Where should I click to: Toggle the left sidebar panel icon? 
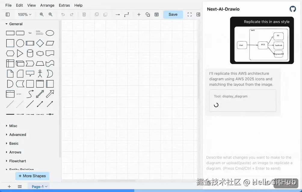tap(8, 14)
